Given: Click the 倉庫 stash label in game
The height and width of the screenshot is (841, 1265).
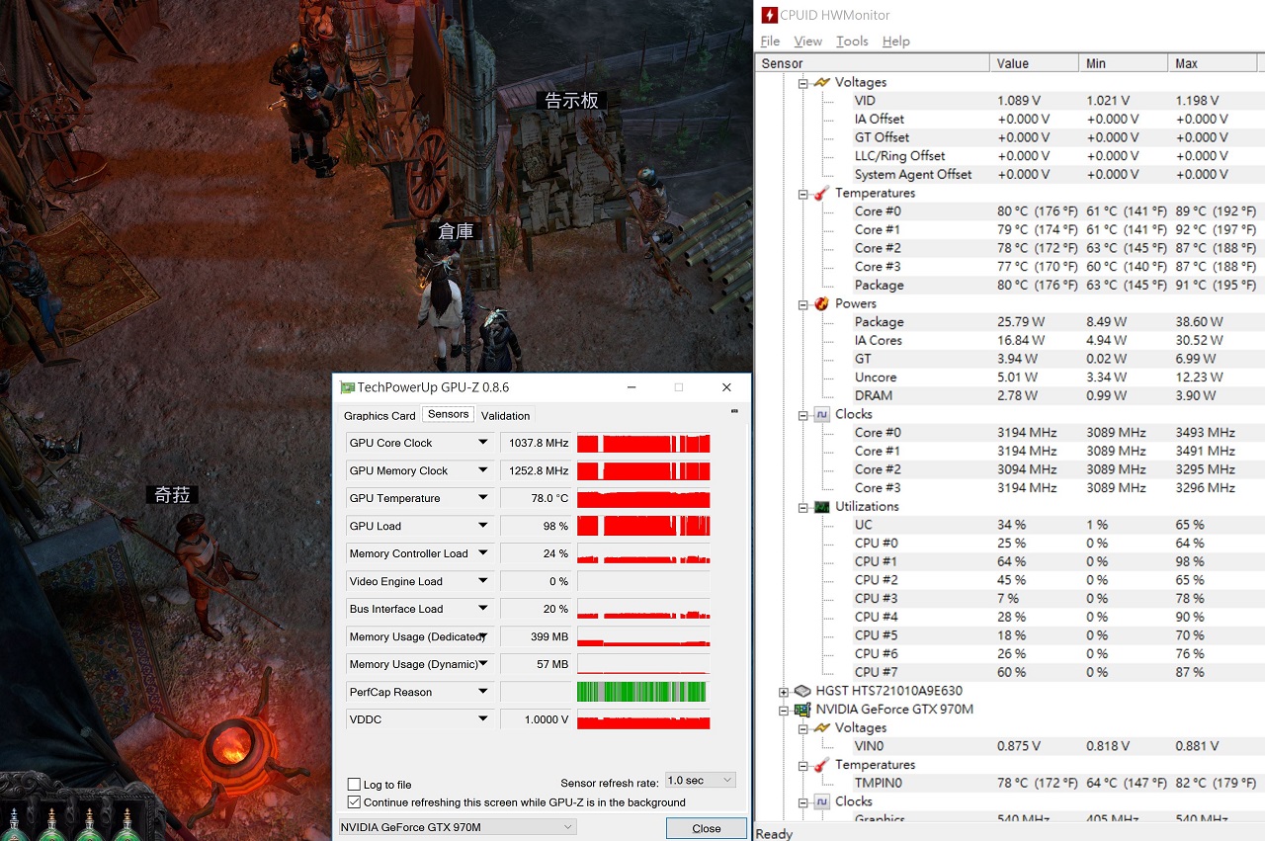Looking at the screenshot, I should [x=456, y=231].
